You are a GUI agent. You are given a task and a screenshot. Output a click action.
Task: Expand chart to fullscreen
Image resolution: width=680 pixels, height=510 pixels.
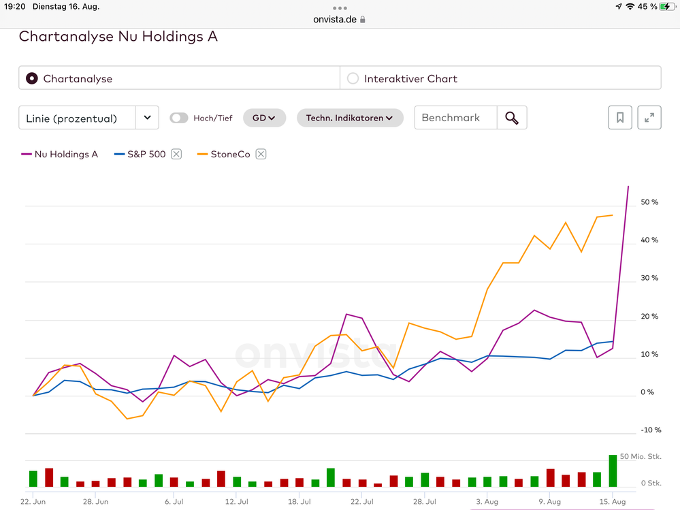tap(649, 118)
